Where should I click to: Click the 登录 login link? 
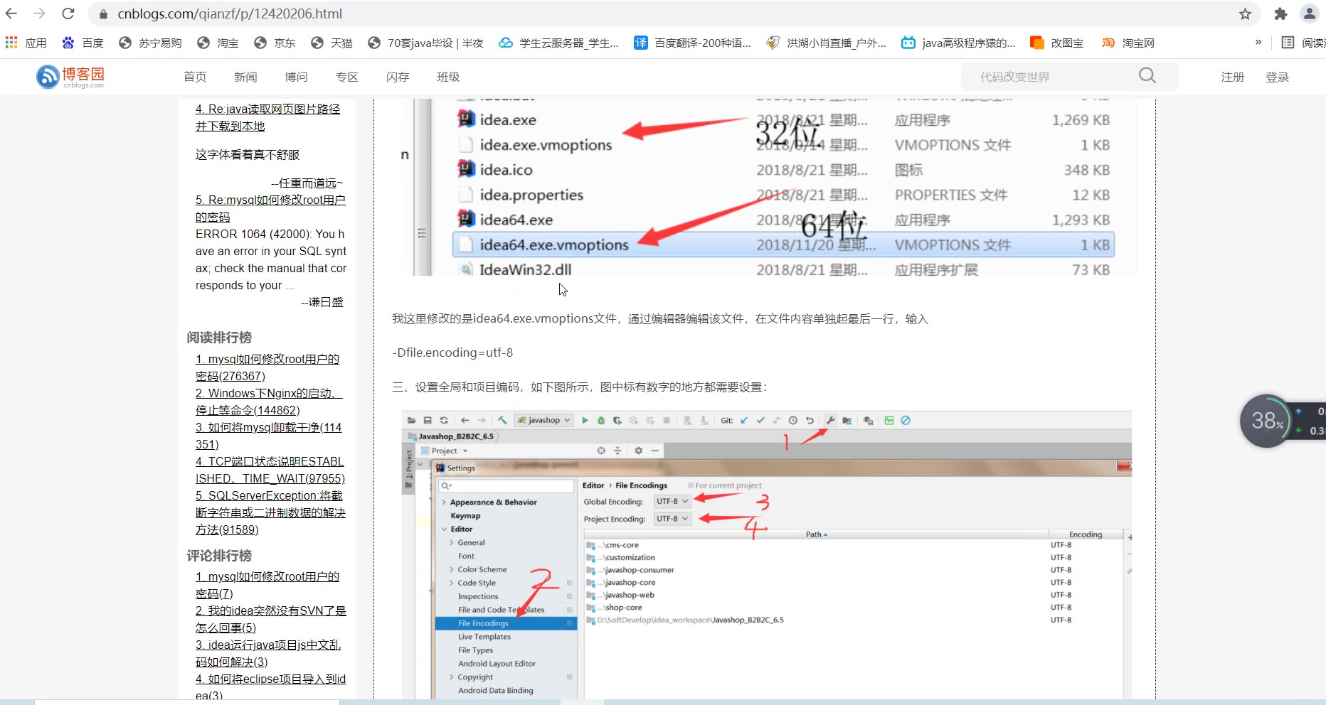pos(1277,77)
